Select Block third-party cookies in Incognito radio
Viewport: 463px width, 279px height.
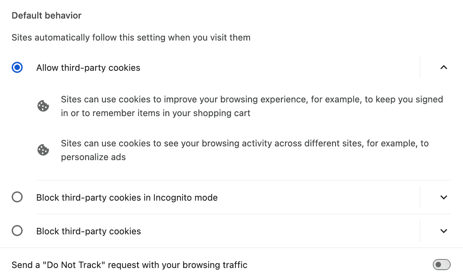click(x=17, y=197)
